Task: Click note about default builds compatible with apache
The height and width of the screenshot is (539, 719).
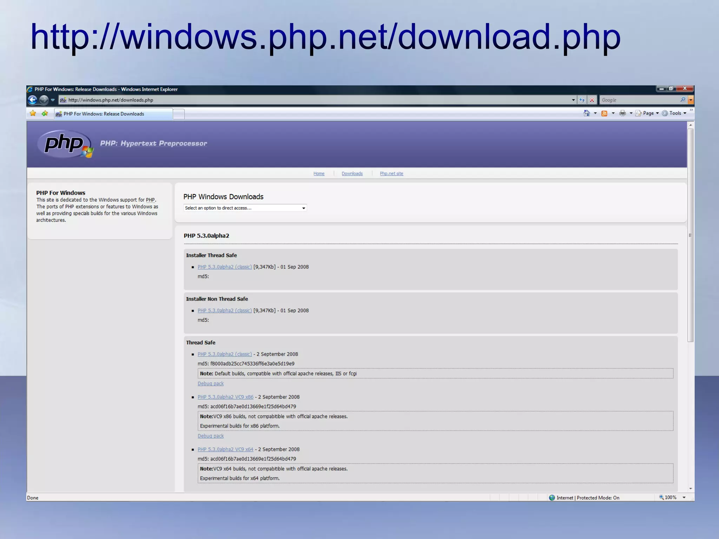Action: point(435,373)
